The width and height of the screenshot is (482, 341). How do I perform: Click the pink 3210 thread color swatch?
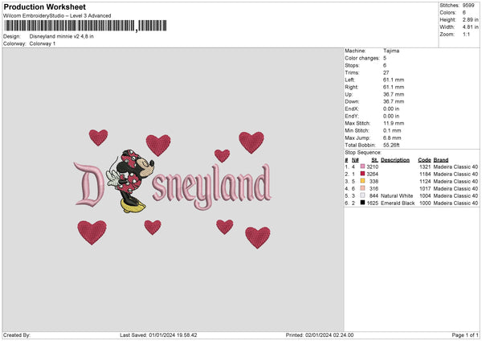tap(362, 166)
